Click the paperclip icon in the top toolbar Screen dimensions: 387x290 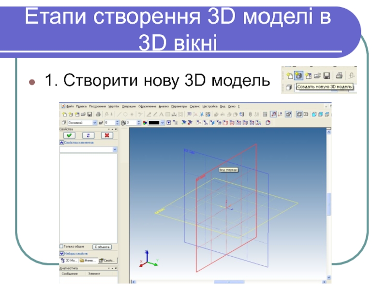[250, 114]
